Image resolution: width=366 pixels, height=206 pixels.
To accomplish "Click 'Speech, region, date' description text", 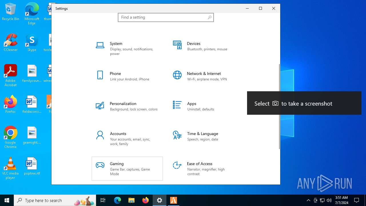I will point(203,139).
